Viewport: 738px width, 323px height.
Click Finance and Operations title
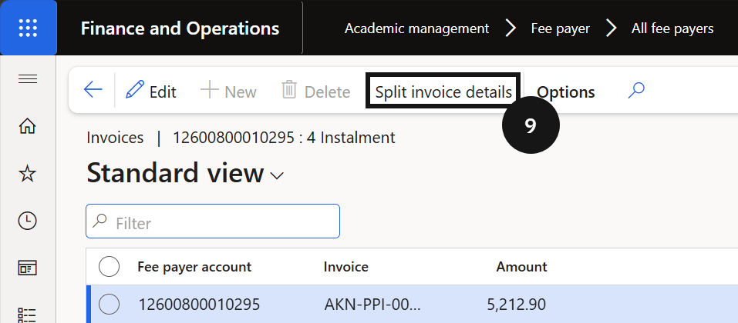coord(180,28)
